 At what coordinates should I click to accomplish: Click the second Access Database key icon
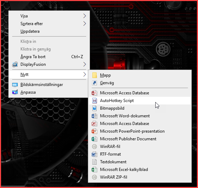(94, 124)
